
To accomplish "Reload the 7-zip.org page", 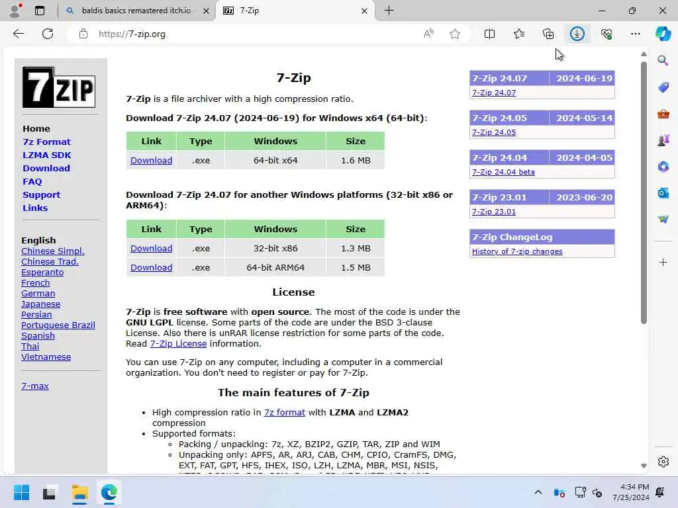I will pyautogui.click(x=48, y=34).
